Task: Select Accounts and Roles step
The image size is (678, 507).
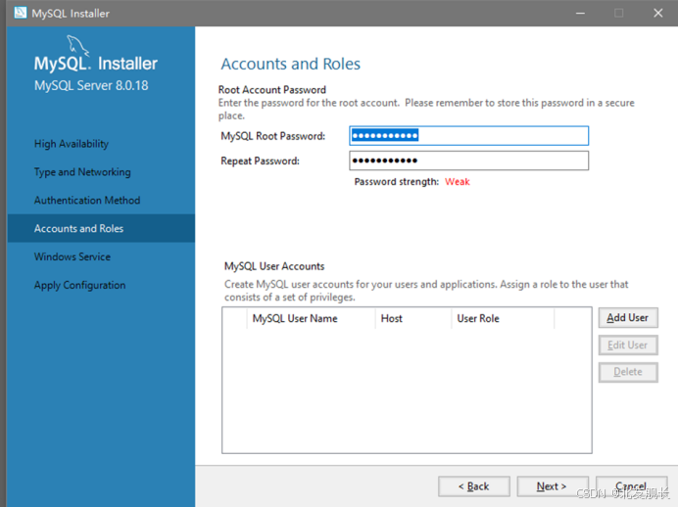Action: click(101, 228)
